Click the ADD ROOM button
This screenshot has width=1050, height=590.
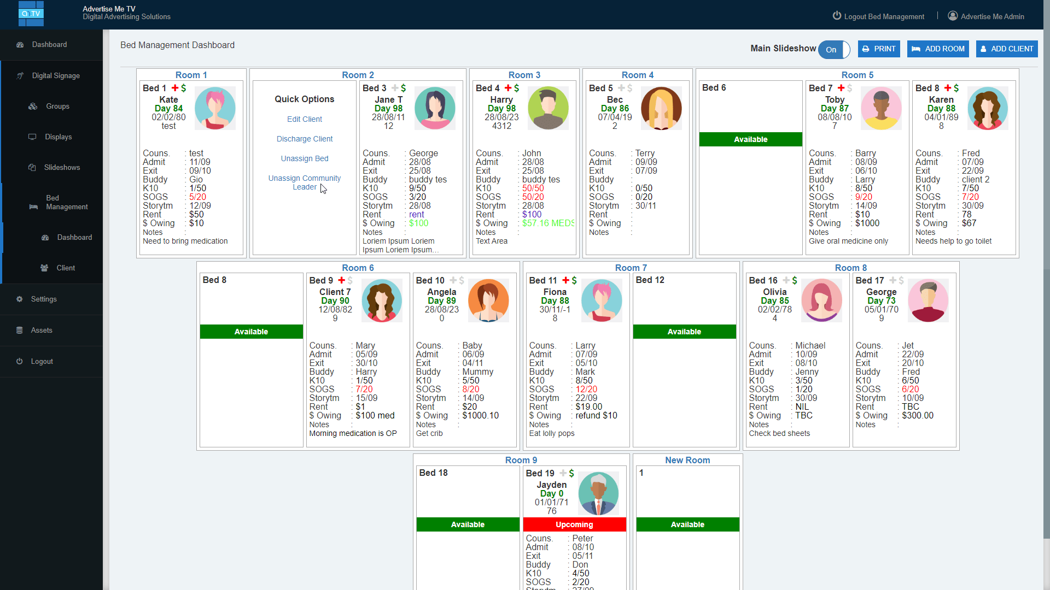(x=937, y=49)
